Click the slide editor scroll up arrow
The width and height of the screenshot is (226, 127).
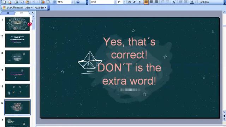(x=225, y=12)
